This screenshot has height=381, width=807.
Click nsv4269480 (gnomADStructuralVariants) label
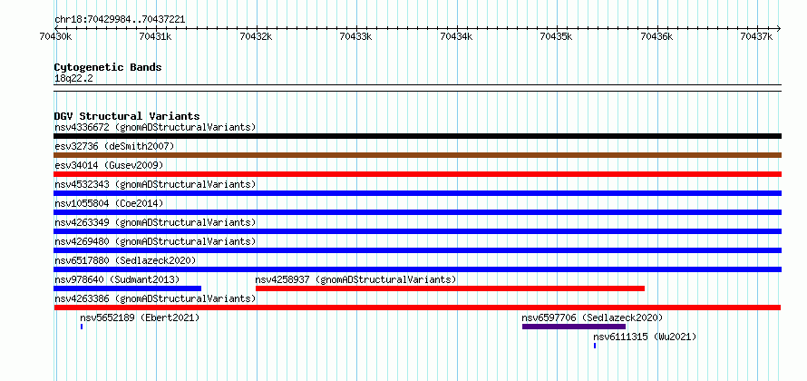tap(155, 241)
